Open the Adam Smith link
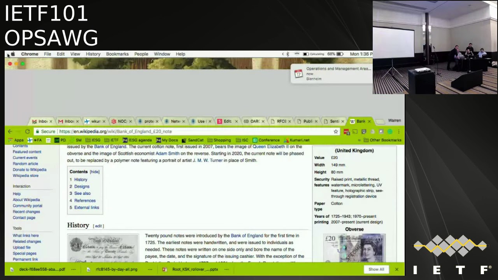Screen dimensions: 498x280 coord(167,154)
